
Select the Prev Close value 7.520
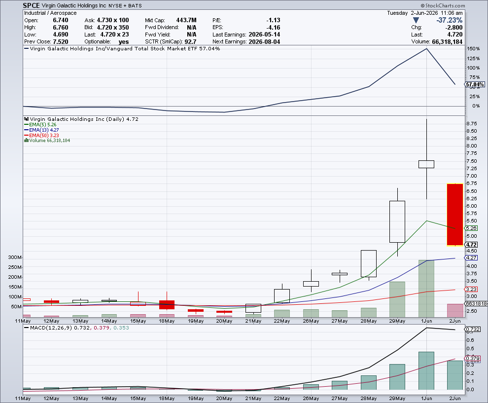[x=60, y=42]
